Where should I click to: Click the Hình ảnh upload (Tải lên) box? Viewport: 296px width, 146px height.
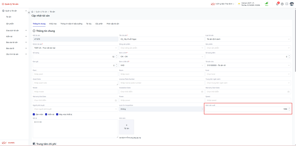pyautogui.click(x=127, y=127)
